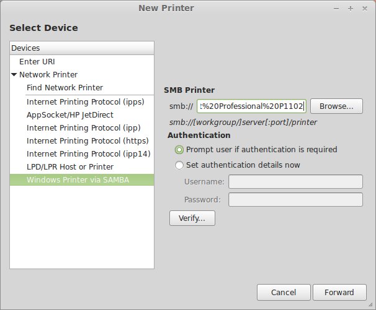Proceed with the Forward button
Image resolution: width=376 pixels, height=310 pixels.
point(339,293)
